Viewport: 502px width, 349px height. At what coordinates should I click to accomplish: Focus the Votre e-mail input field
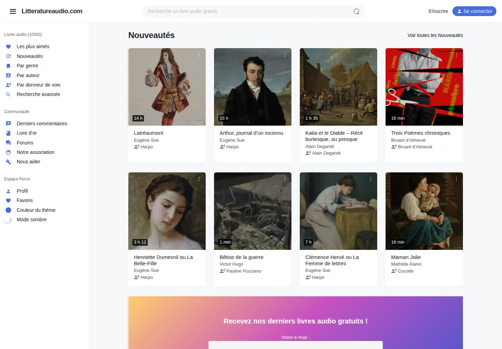pos(296,345)
